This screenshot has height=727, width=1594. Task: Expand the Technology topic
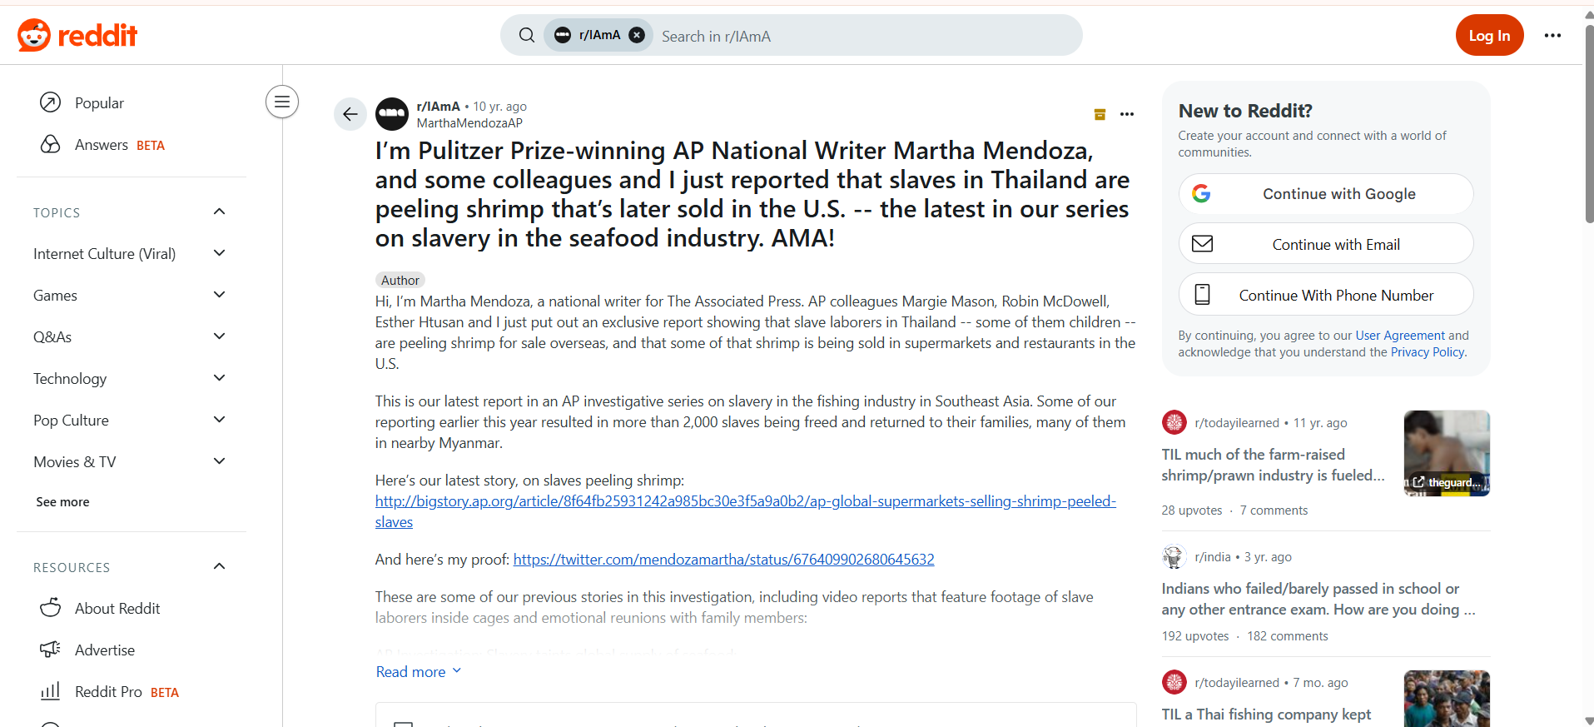[x=220, y=378]
